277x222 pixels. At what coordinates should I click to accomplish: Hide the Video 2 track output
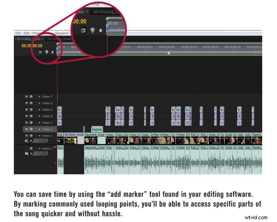coord(26,129)
